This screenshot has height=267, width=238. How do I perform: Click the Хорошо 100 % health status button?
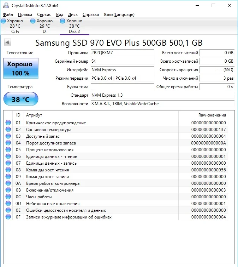tap(21, 68)
